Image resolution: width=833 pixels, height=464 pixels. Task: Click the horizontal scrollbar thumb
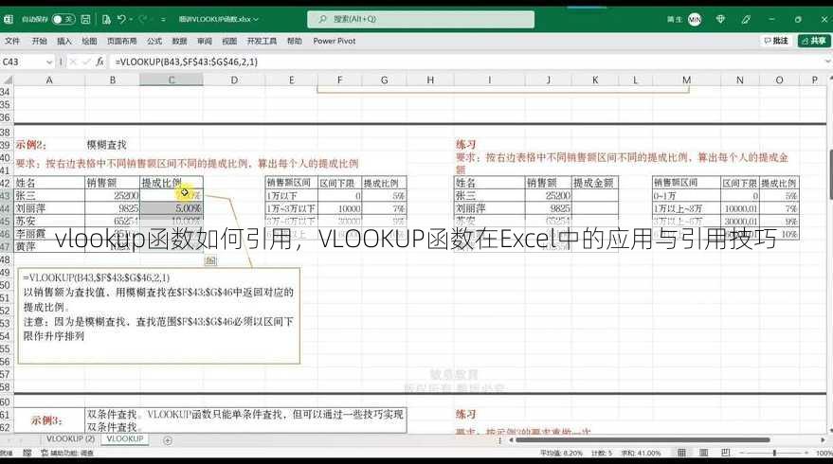pos(643,439)
